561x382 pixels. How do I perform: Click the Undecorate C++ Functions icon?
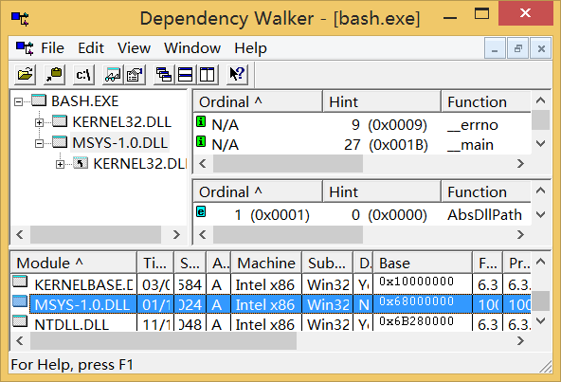(113, 75)
